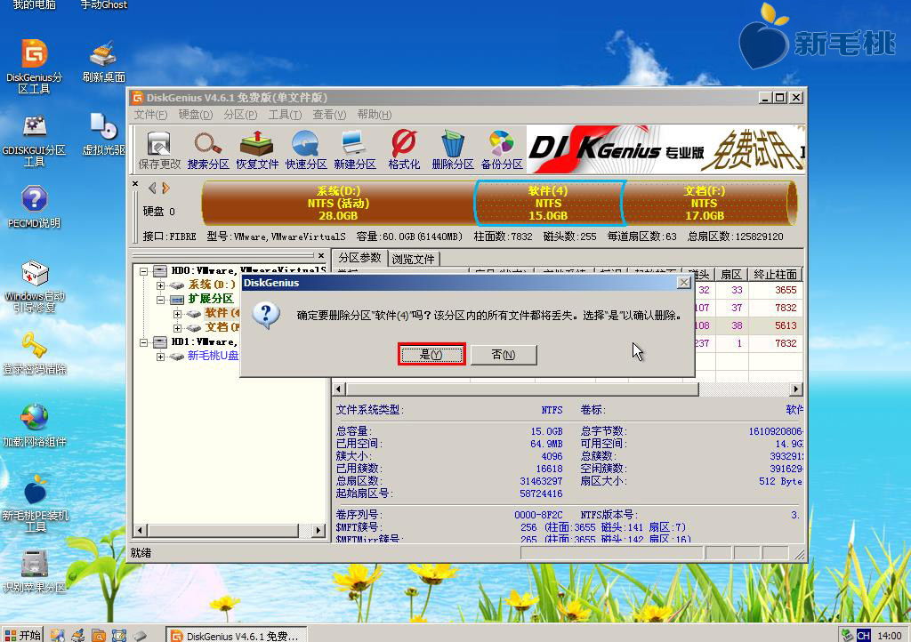This screenshot has height=642, width=911.
Task: Click tree panel scroll left arrow
Action: (140, 530)
